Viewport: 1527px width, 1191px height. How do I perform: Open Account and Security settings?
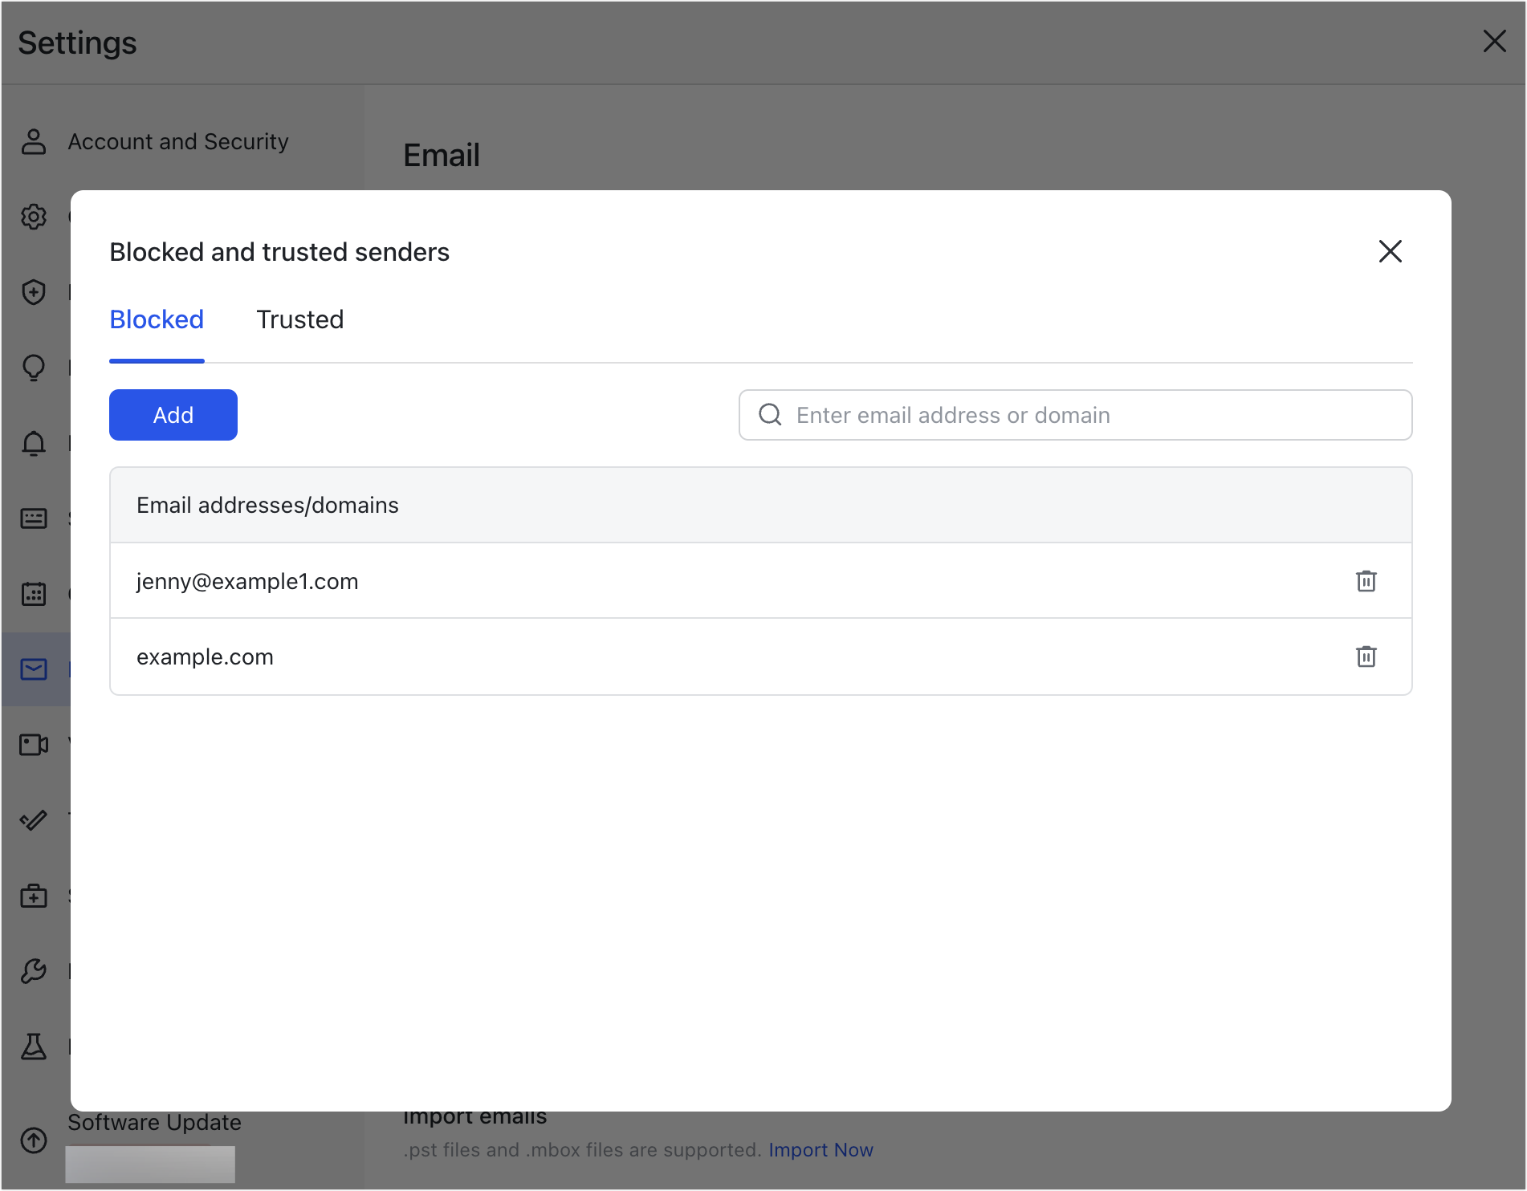pyautogui.click(x=177, y=141)
